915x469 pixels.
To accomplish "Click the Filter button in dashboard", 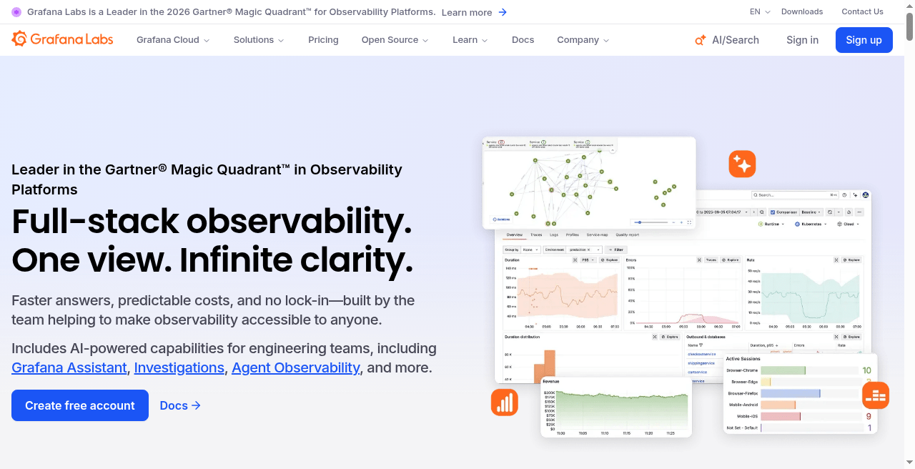I will pyautogui.click(x=615, y=250).
